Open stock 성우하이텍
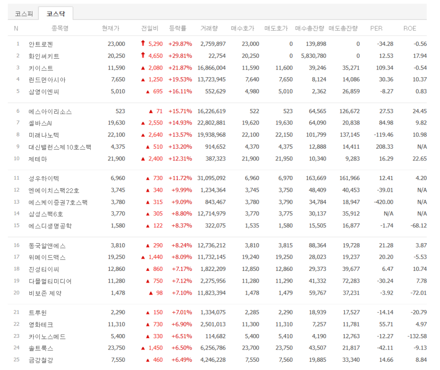Viewport: 440px width, 370px height. click(x=44, y=179)
